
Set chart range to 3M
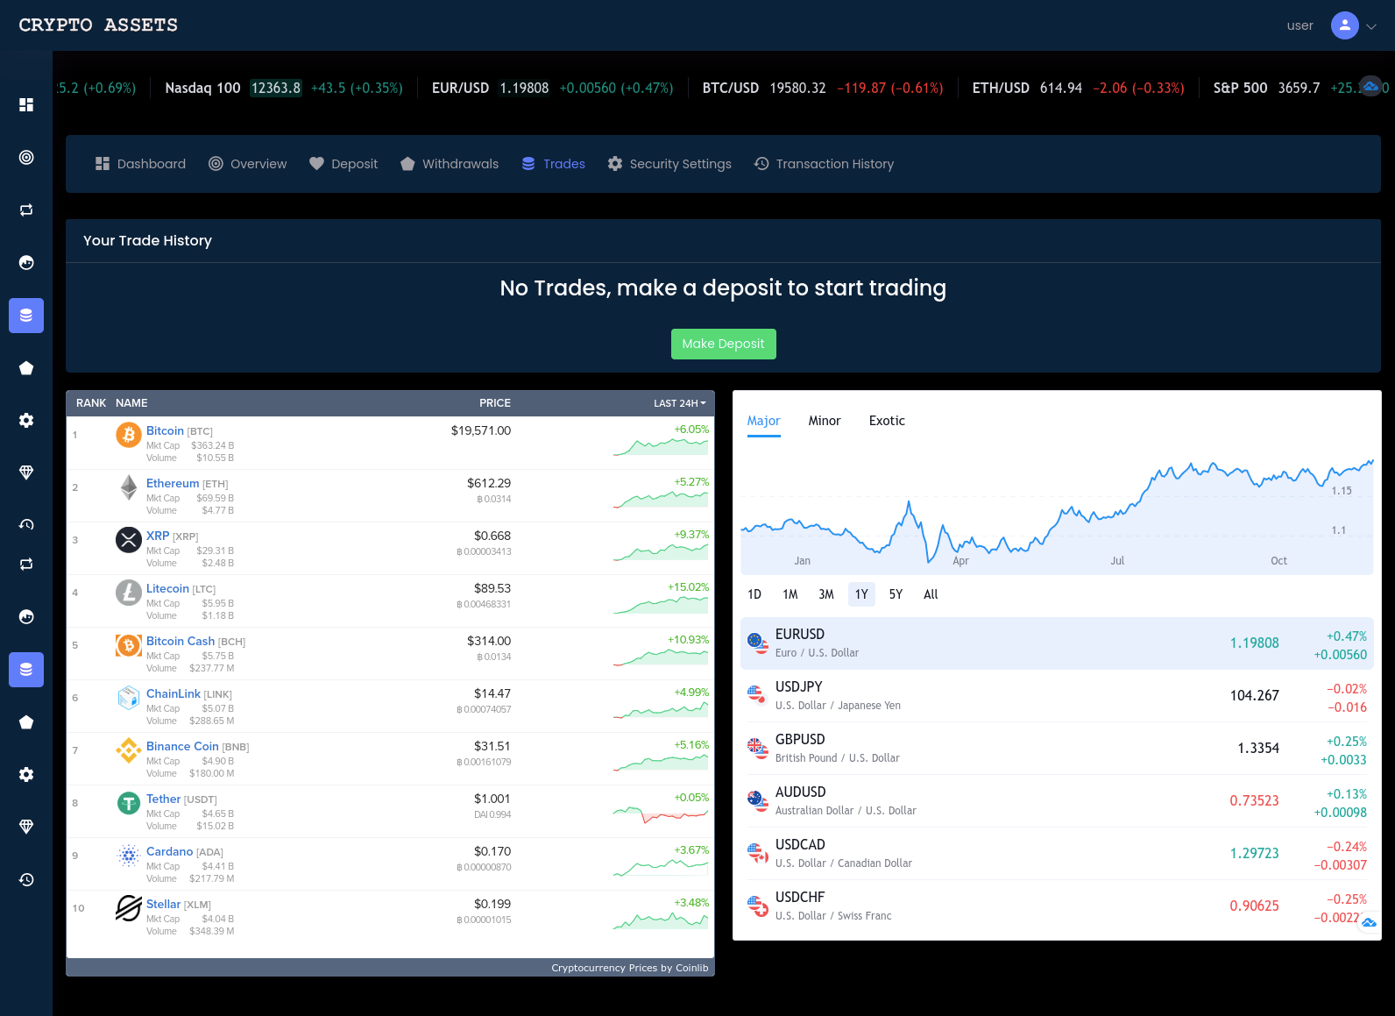pos(825,594)
